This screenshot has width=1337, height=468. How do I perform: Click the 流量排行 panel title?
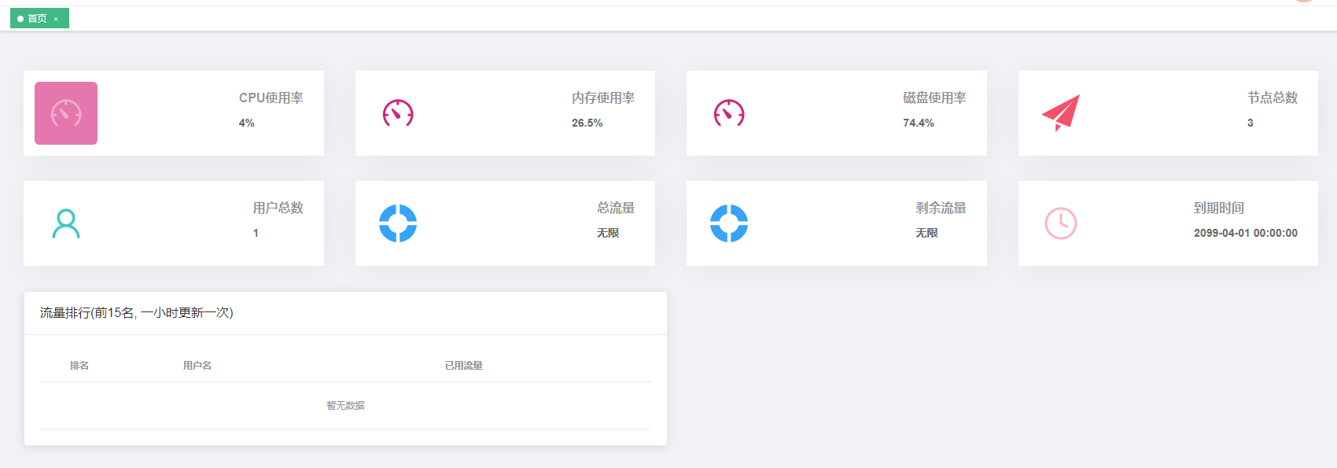pos(137,313)
